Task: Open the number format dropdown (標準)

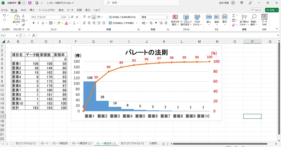Action: pos(167,17)
